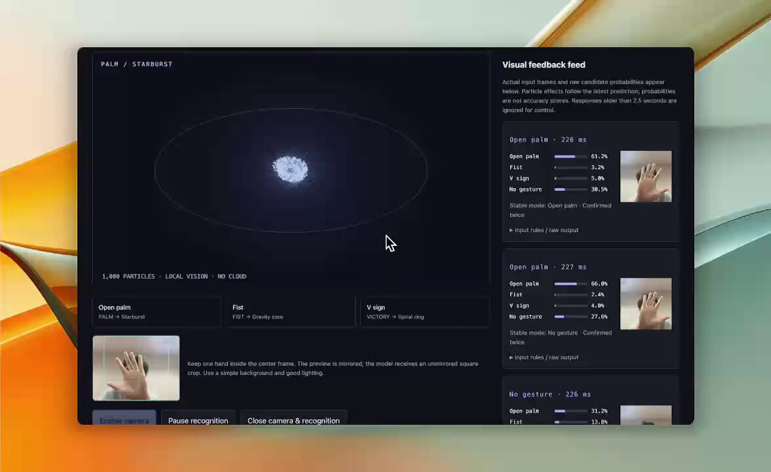This screenshot has width=771, height=472.
Task: Click the 'Fist' row showing 13.8%
Action: [x=559, y=422]
